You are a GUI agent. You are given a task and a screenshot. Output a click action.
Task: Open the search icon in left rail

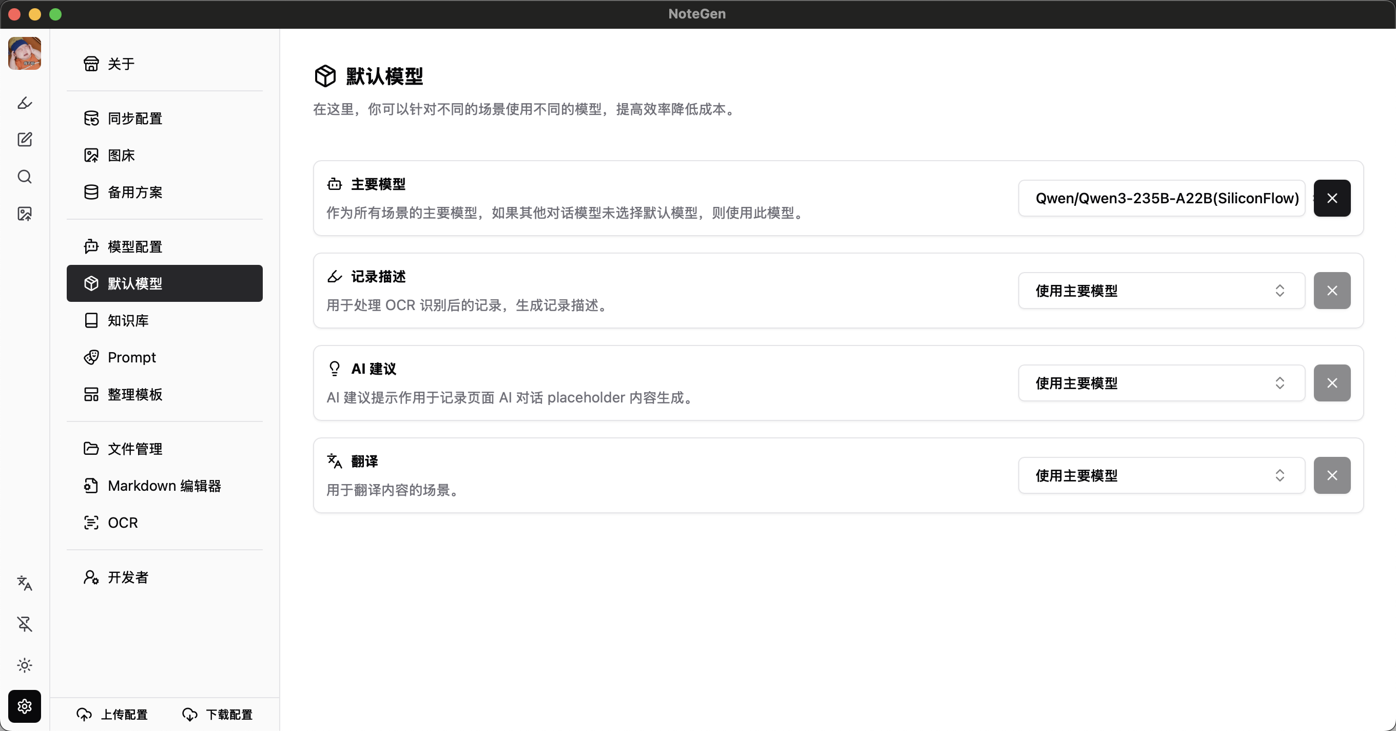tap(25, 177)
